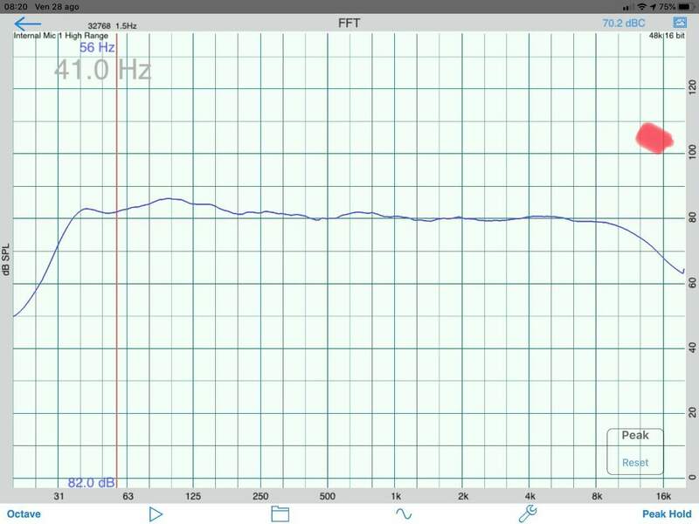
Task: Reset the peak trace
Action: 635,463
